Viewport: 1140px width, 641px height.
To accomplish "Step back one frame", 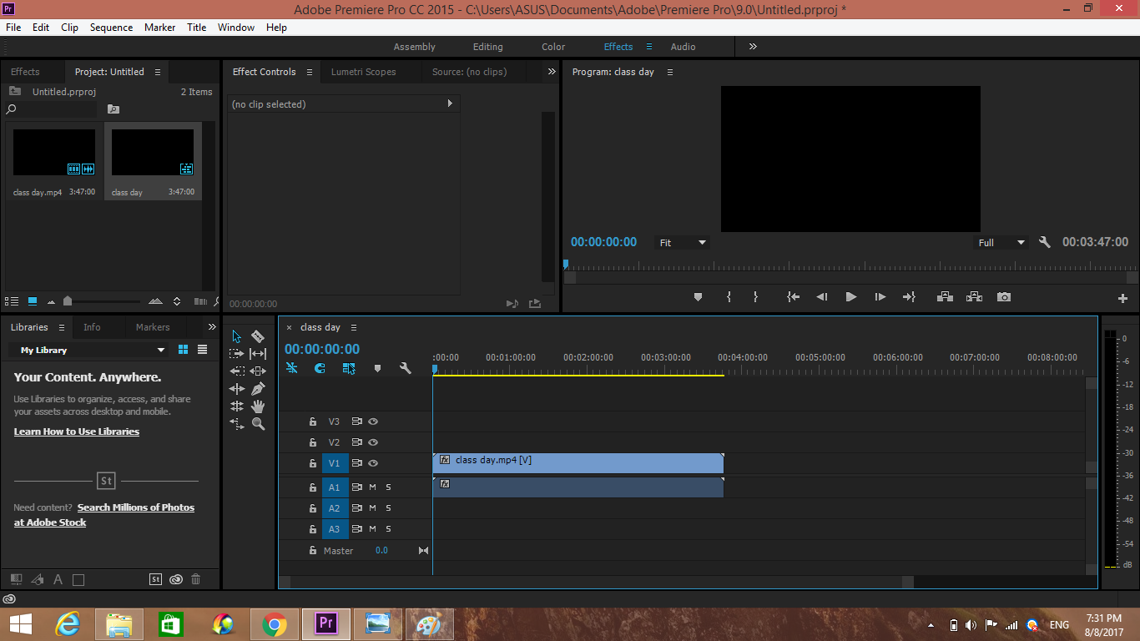I will pos(822,297).
